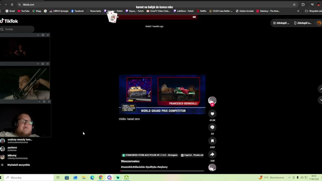Show hidden system tray icons
This screenshot has height=181, width=322.
(289, 178)
